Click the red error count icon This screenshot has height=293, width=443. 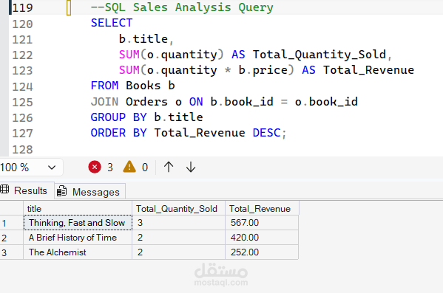95,167
